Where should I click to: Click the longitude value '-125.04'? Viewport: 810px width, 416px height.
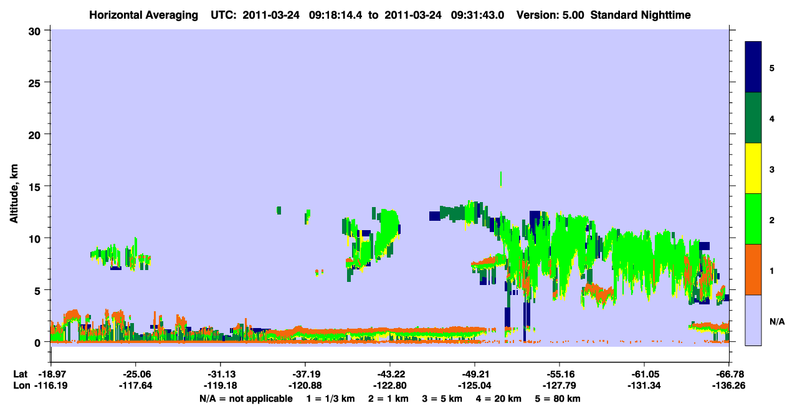(x=475, y=385)
